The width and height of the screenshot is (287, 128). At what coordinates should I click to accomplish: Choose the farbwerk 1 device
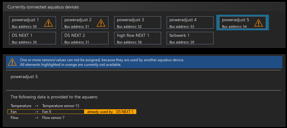[x=190, y=38]
